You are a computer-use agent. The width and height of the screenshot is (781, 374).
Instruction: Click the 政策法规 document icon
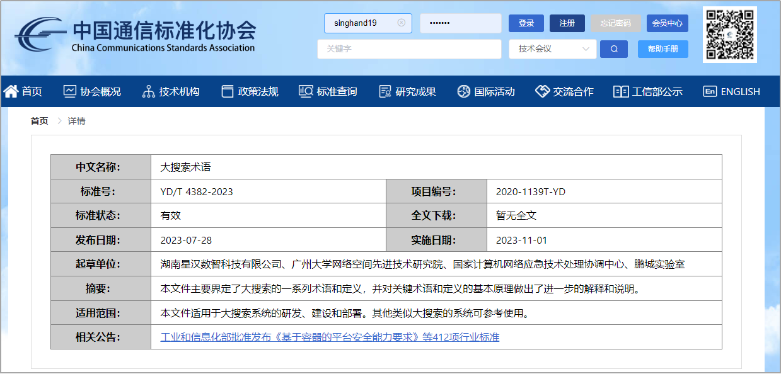tap(228, 91)
